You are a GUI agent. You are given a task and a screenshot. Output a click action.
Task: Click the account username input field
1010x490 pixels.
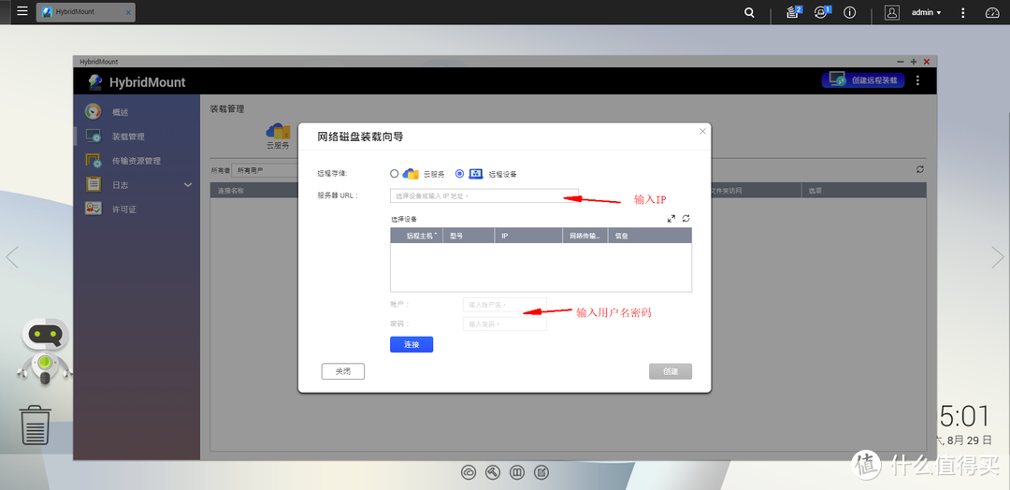point(504,305)
